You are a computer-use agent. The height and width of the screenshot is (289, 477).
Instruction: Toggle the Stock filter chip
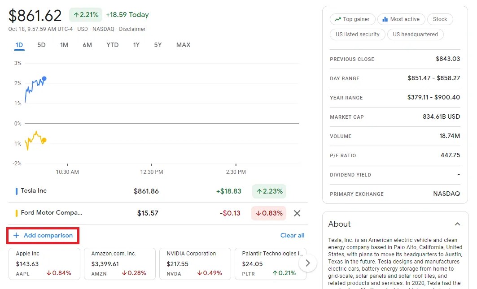tap(440, 19)
